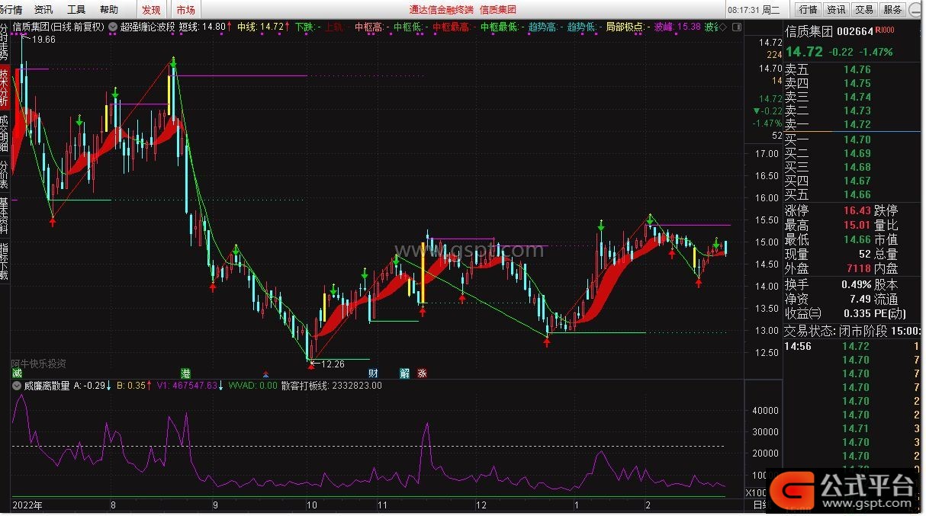Expand the 超强缠论波段 indicator options arrow
Viewport: 926px width, 516px height.
click(x=114, y=27)
